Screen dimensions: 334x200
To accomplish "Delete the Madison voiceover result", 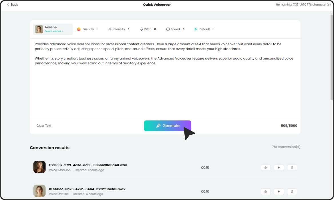I will pos(292,168).
